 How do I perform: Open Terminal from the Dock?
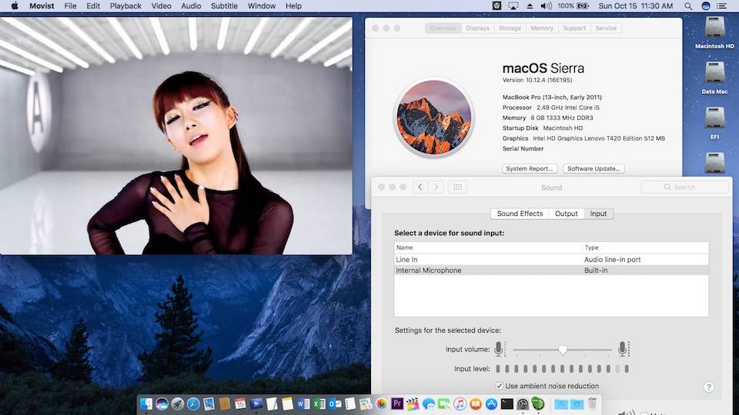pos(507,403)
